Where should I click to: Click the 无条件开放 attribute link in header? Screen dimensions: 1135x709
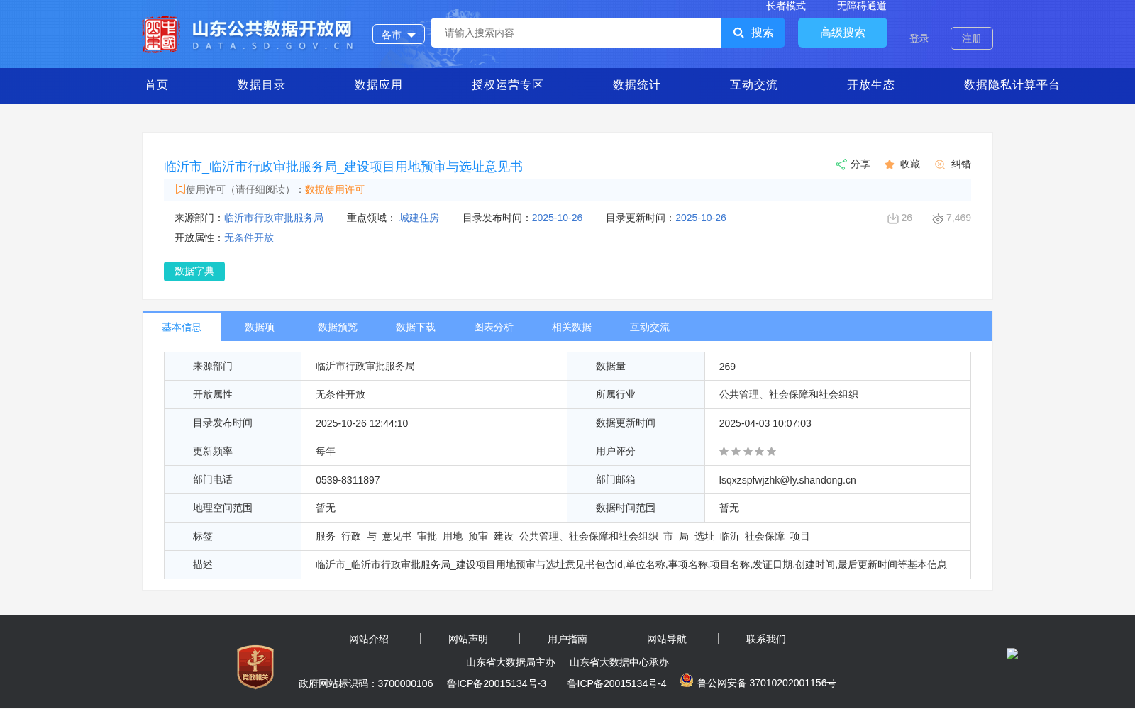click(x=249, y=238)
